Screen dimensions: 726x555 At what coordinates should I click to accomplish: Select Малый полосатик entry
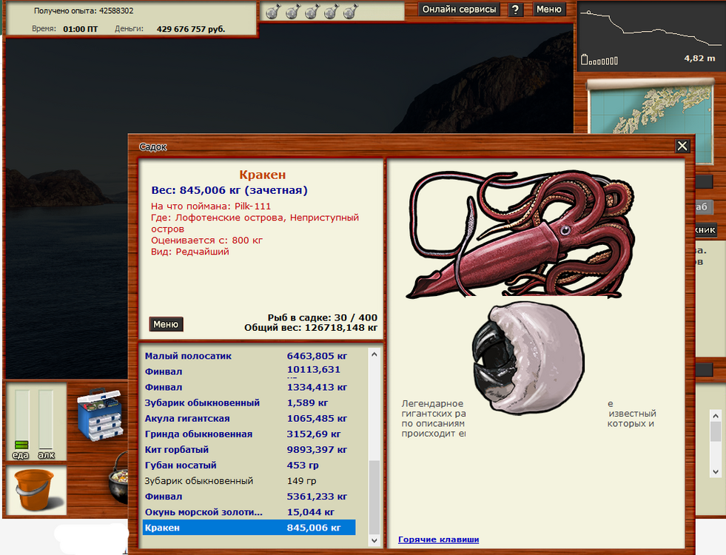click(188, 356)
